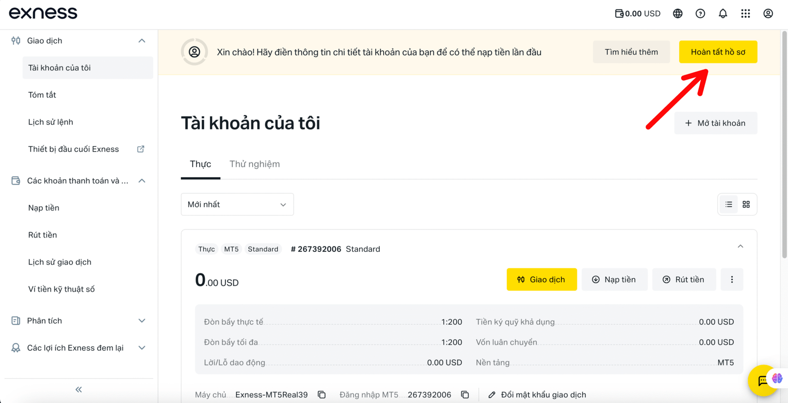Click Nạp tiền on the Standard account

click(614, 279)
